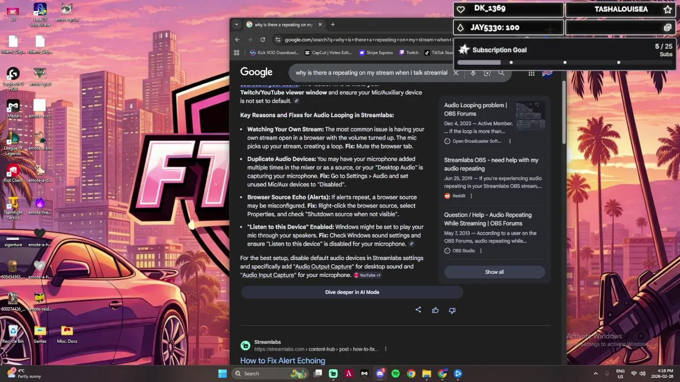
Task: Share the AI overview with the share icon
Action: (418, 310)
